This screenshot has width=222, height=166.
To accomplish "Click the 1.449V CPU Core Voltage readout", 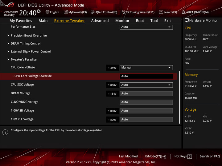I will point(113,68).
